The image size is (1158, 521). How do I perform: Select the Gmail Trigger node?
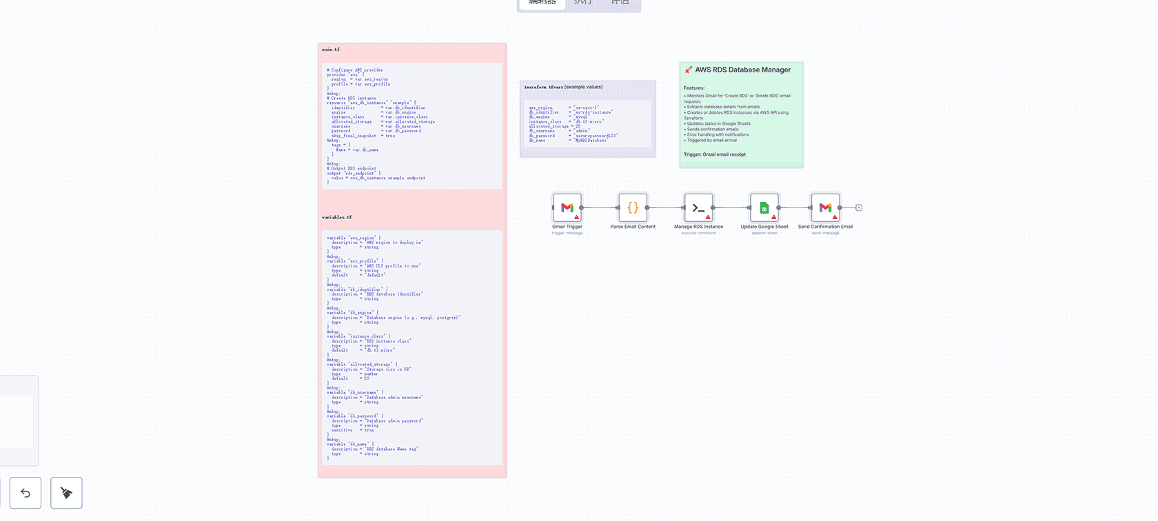pos(567,207)
